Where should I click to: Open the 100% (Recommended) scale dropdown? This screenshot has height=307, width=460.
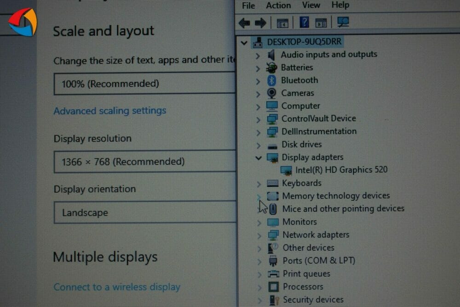click(x=144, y=84)
